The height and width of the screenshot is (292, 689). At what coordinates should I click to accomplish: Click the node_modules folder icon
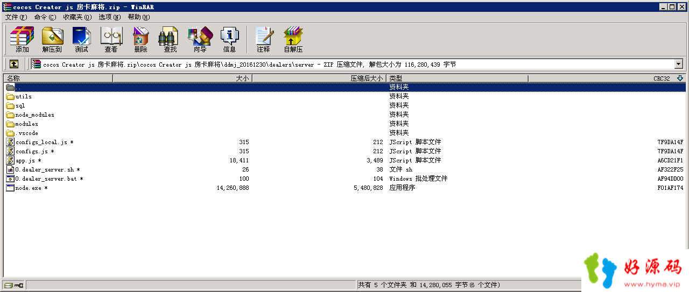[10, 115]
